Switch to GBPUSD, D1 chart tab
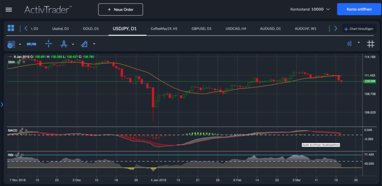Viewport: 382px width, 186px height. 201,29
